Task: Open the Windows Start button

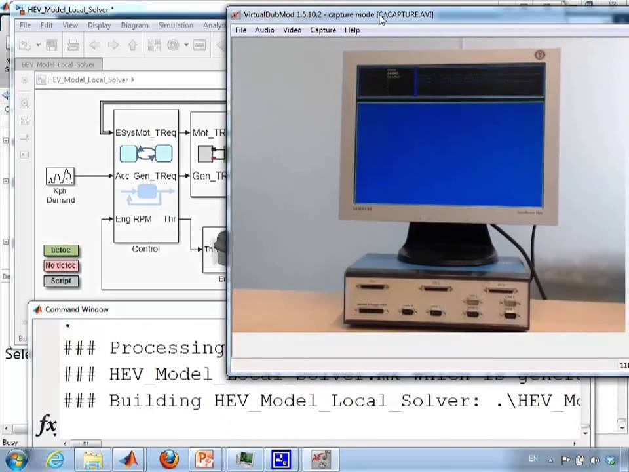Action: [16, 460]
